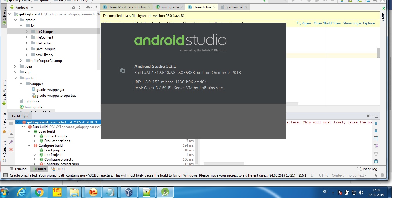The image size is (396, 223).
Task: Expand the fileContent folder
Action: pos(26,37)
